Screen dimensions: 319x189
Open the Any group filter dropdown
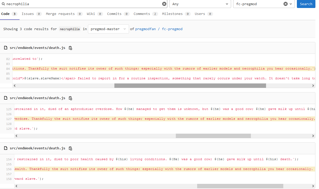point(200,4)
